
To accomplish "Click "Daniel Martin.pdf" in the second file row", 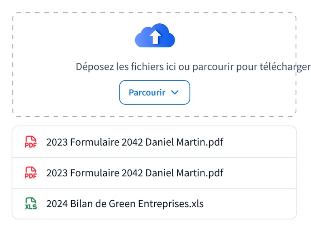I will (184, 173).
